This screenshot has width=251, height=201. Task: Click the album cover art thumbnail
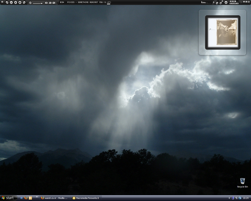pyautogui.click(x=223, y=32)
